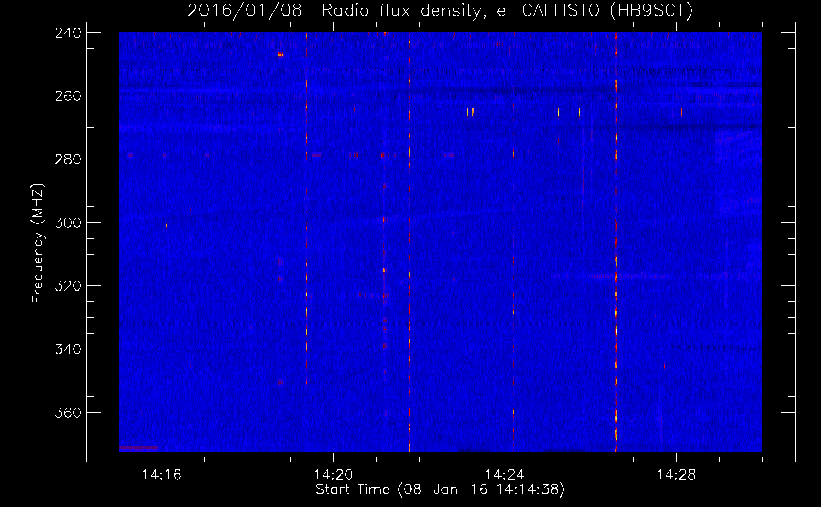Image resolution: width=821 pixels, height=507 pixels.
Task: Click the 14:20 time tick label
Action: pyautogui.click(x=333, y=475)
